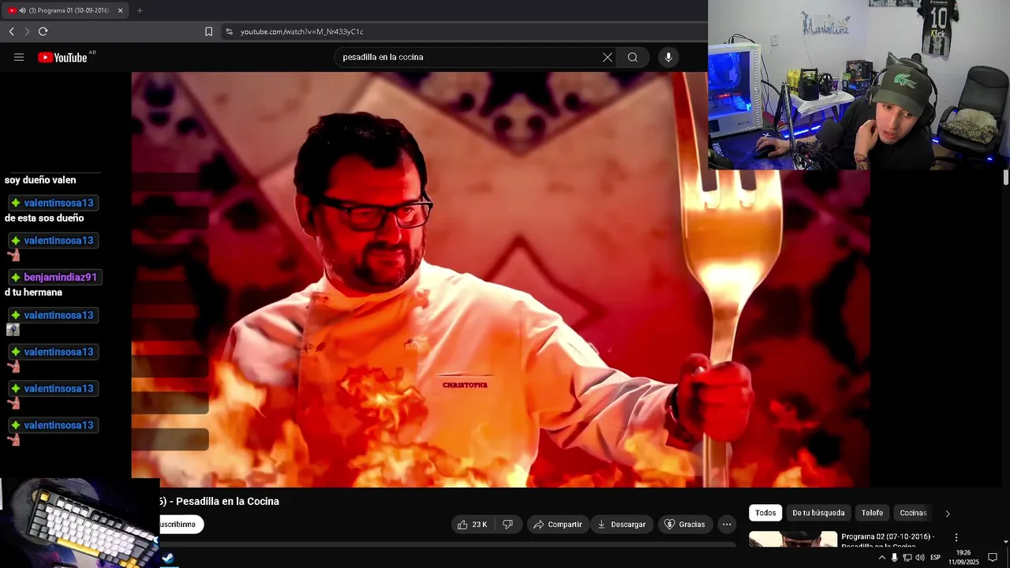
Task: Show more filter chips with right arrow
Action: point(948,514)
